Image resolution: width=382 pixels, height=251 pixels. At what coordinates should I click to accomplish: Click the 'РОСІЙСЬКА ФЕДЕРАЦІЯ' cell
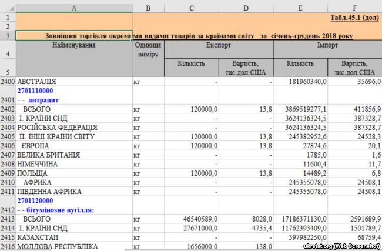pos(74,128)
